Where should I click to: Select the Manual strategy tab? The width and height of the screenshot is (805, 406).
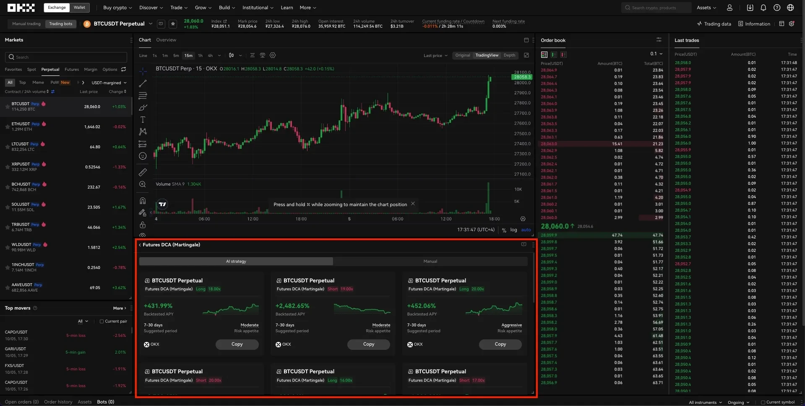[430, 261]
